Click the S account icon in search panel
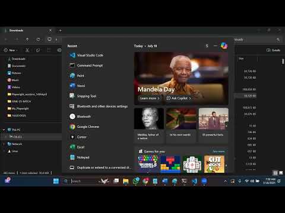This screenshot has height=213, width=285. 207,46
